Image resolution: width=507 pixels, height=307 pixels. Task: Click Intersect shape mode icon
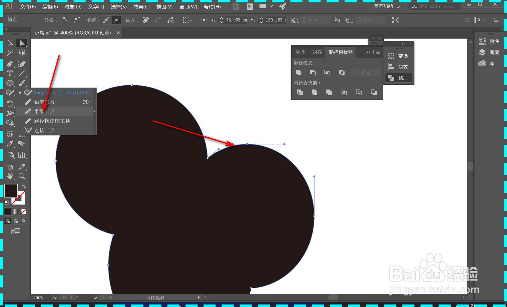[x=327, y=73]
